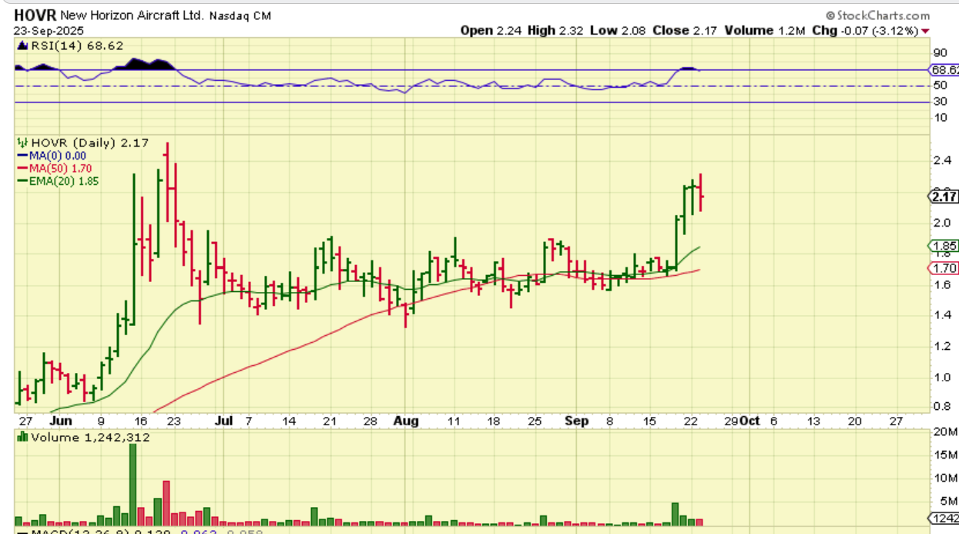Click the OHLC bars icon beside HOVR (Daily)
The image size is (959, 534).
click(22, 143)
